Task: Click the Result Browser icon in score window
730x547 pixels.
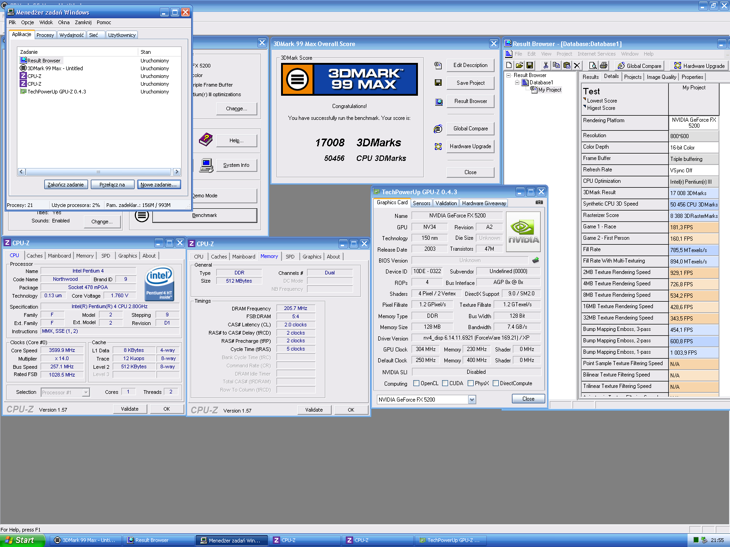Action: 438,102
